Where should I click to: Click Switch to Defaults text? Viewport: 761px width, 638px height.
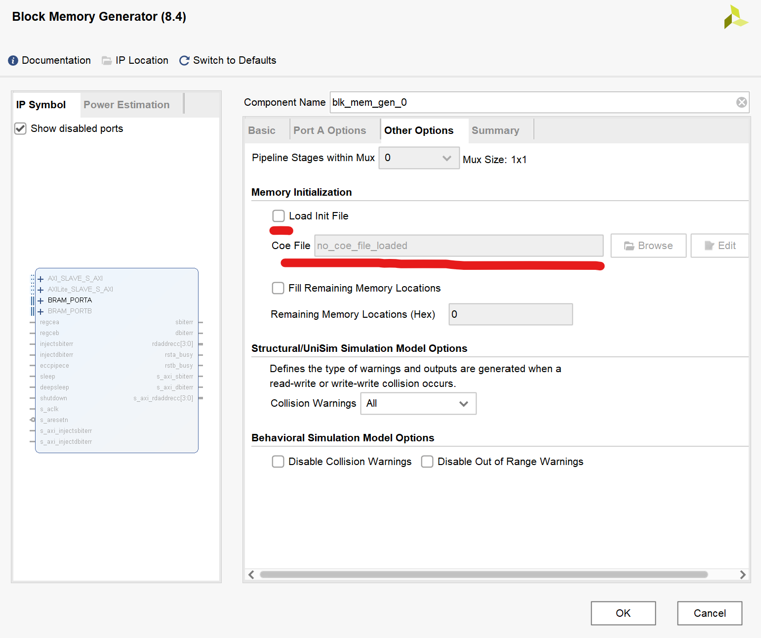pos(235,60)
